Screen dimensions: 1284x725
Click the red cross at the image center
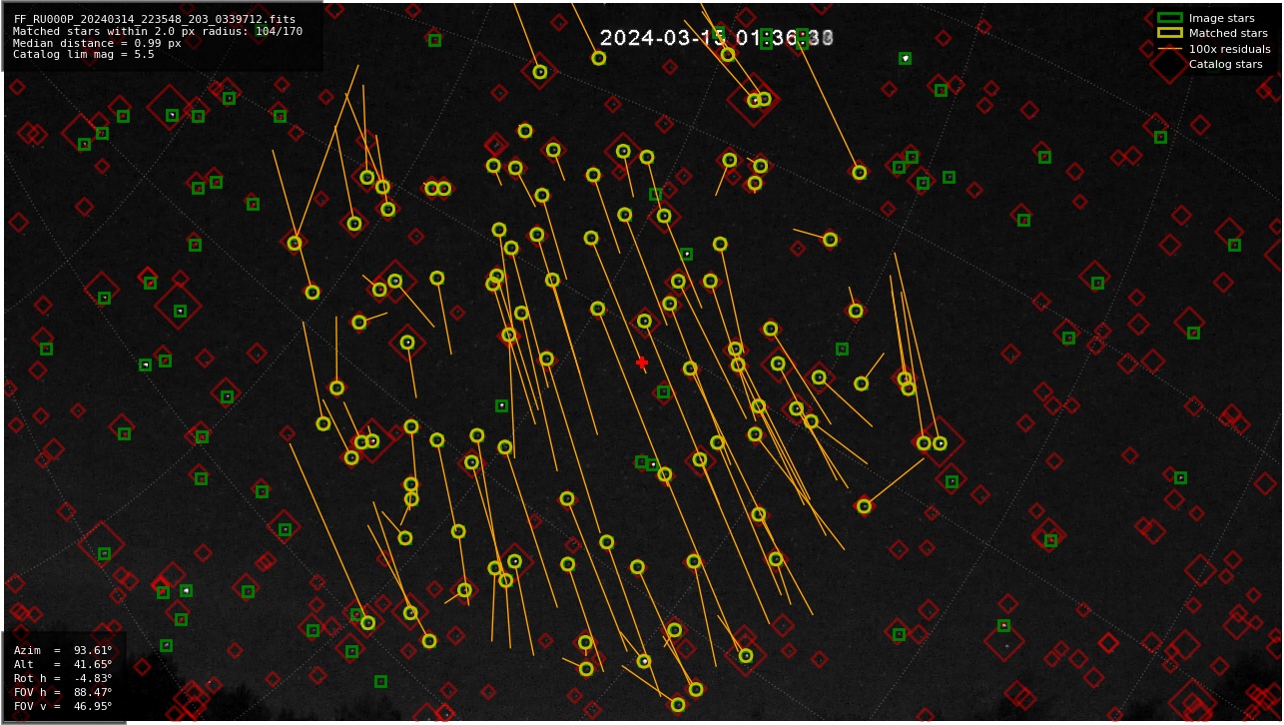tap(641, 362)
